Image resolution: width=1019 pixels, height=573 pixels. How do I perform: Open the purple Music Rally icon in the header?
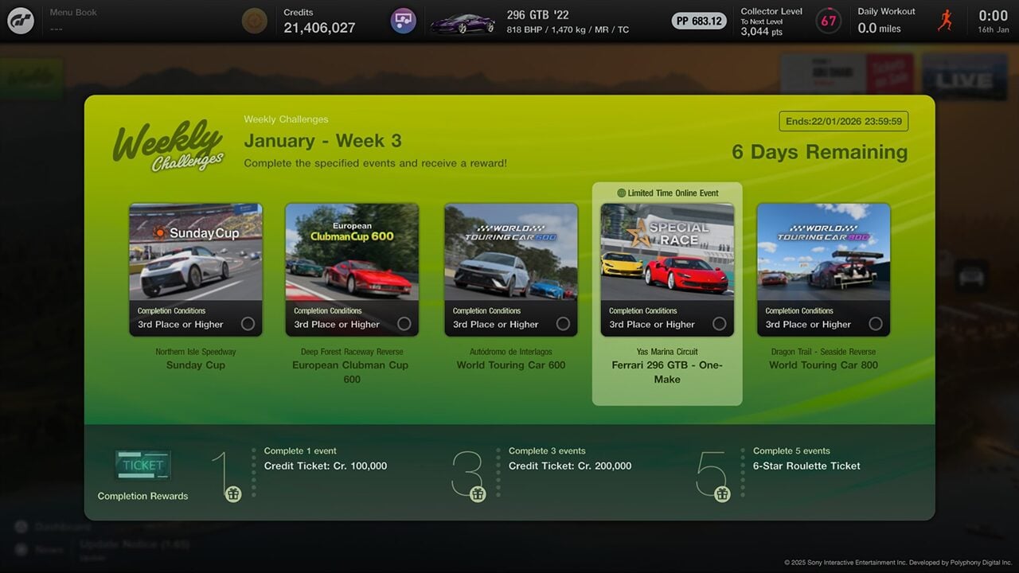point(403,20)
